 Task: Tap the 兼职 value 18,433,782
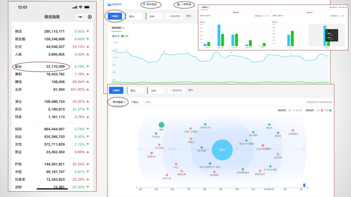55,74
